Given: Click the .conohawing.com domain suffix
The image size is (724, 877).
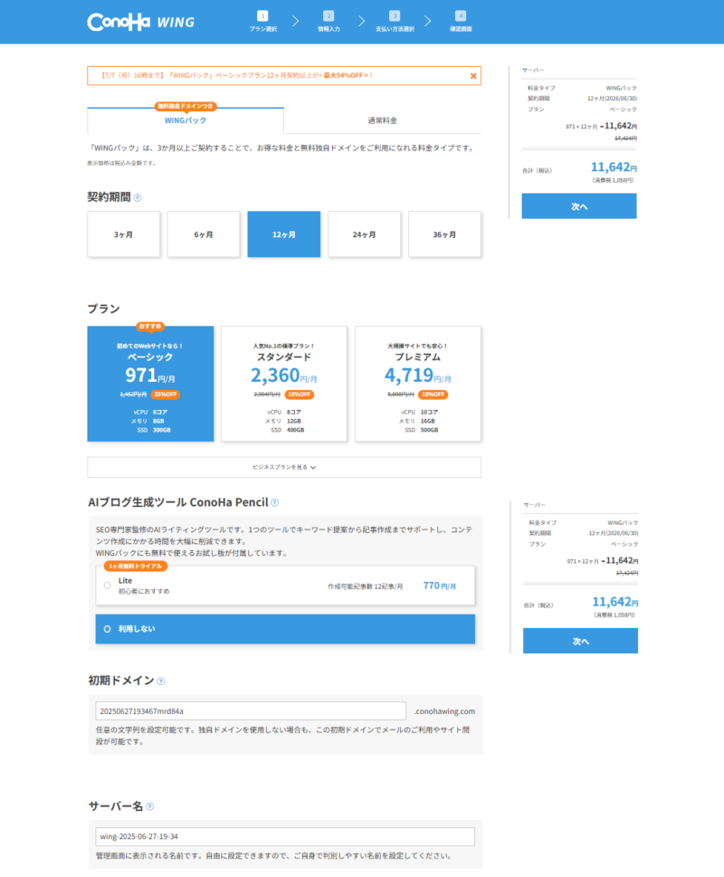Looking at the screenshot, I should tap(444, 710).
